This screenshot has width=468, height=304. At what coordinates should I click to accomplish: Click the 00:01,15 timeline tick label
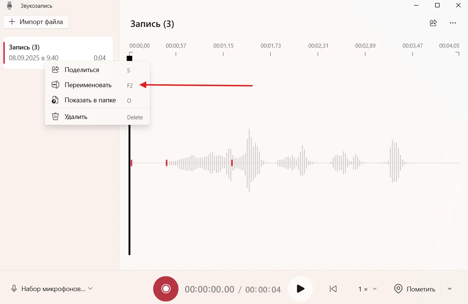click(x=223, y=46)
